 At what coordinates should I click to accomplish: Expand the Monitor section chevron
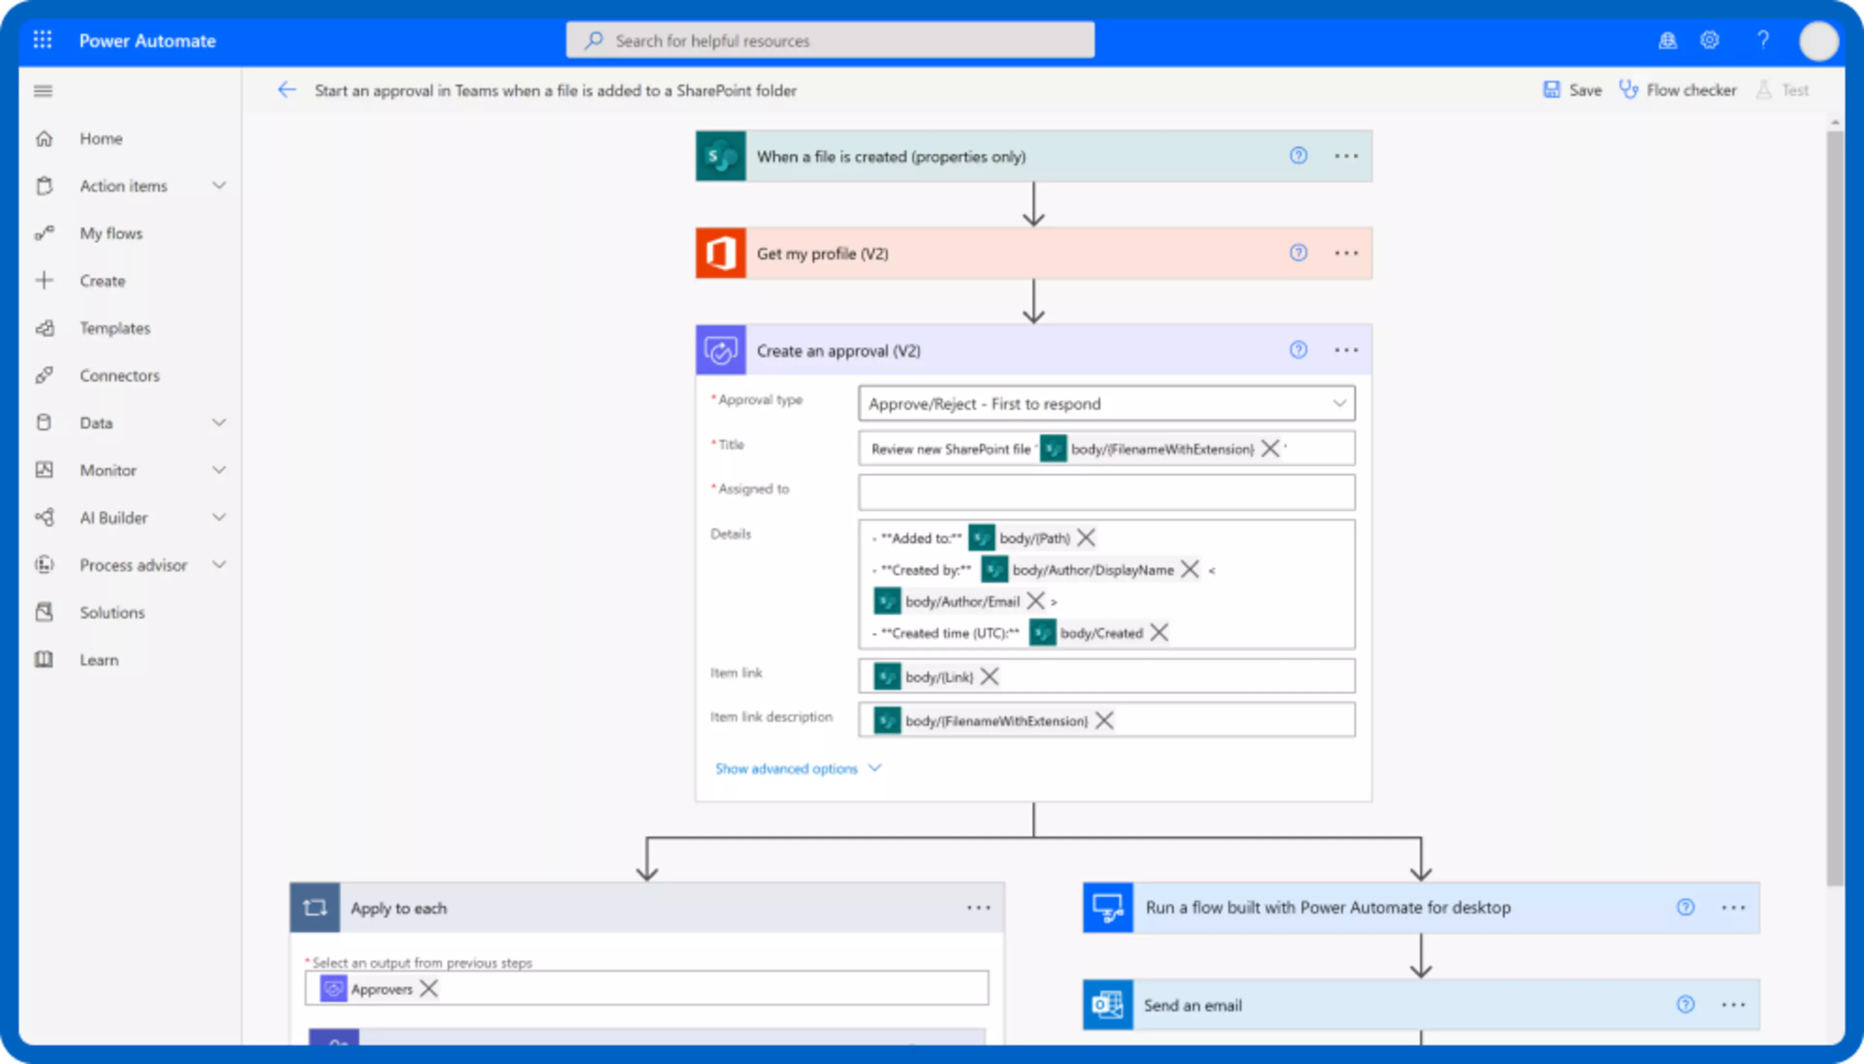218,470
